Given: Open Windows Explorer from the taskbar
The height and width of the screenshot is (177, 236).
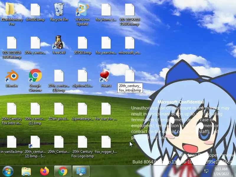Looking at the screenshot, I should pyautogui.click(x=26, y=171).
